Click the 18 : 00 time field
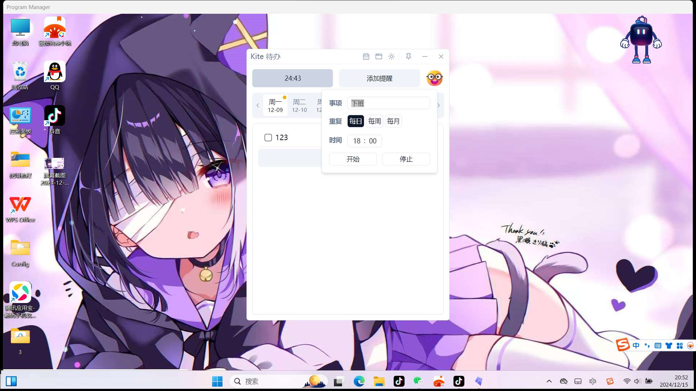The image size is (696, 391). tap(365, 141)
